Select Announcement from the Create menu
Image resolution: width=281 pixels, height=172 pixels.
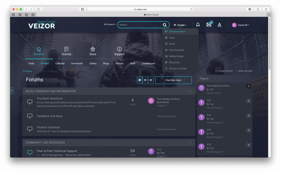point(177,31)
